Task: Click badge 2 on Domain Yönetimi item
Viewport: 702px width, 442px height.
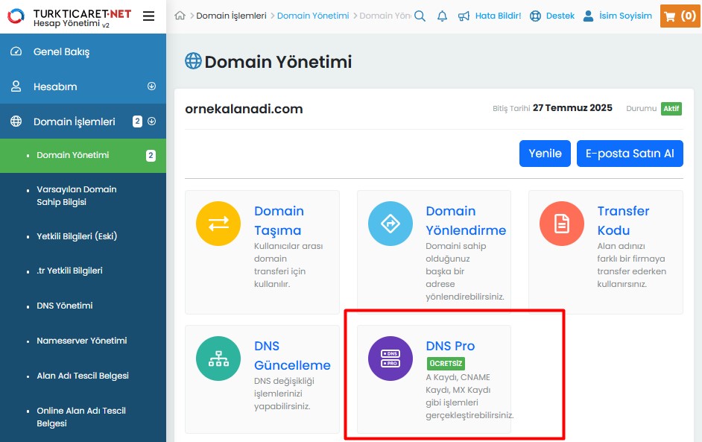Action: 151,155
